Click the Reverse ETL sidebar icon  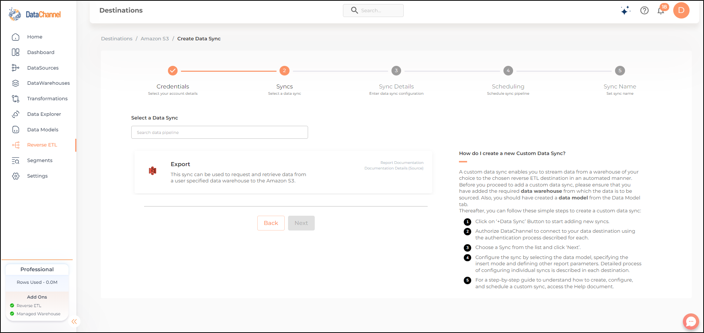coord(16,145)
